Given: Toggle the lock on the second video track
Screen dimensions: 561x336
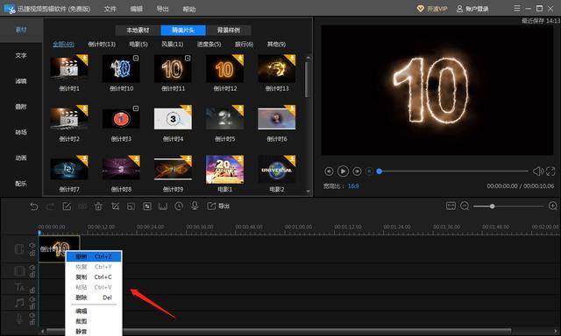Looking at the screenshot, I should (32, 275).
